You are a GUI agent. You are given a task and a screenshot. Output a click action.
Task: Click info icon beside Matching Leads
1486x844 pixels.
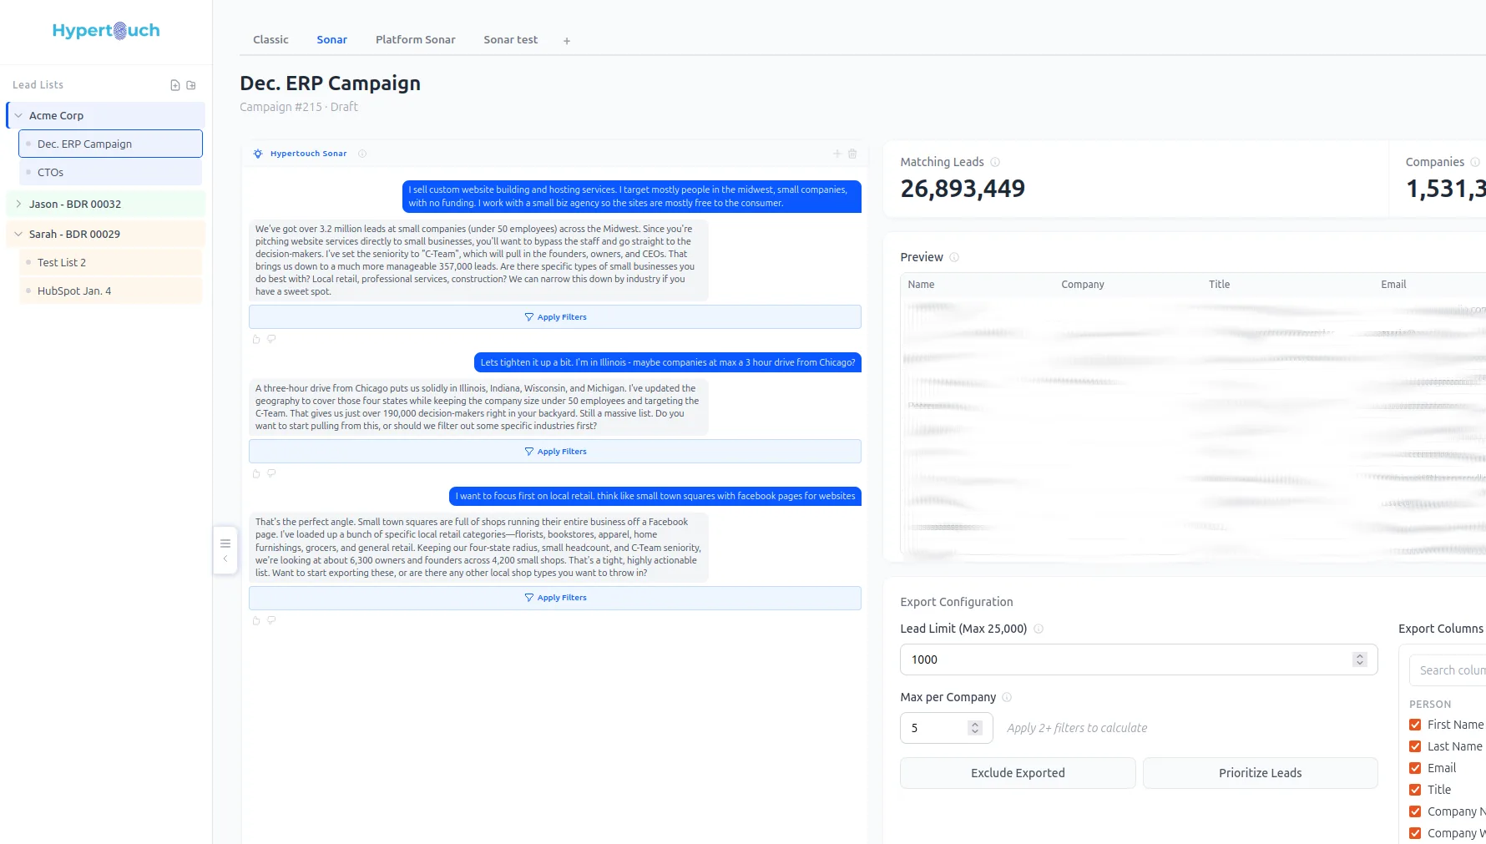(x=995, y=162)
